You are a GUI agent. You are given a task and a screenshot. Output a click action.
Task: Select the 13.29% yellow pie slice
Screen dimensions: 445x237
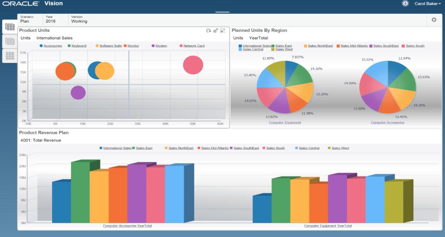pyautogui.click(x=302, y=91)
